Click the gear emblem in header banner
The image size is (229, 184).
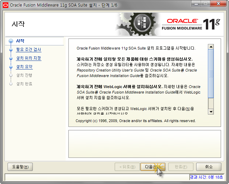coord(142,23)
